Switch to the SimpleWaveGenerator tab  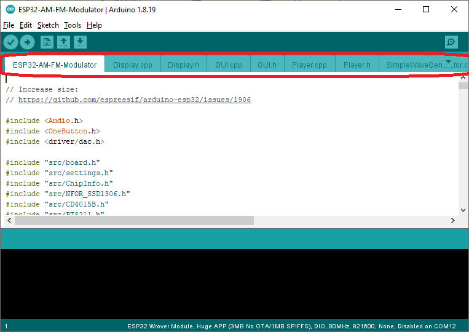424,65
